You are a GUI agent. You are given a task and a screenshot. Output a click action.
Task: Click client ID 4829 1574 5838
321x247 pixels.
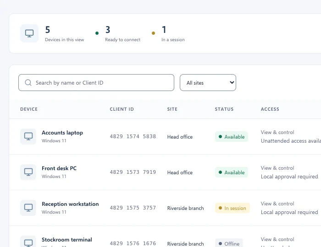coord(133,136)
